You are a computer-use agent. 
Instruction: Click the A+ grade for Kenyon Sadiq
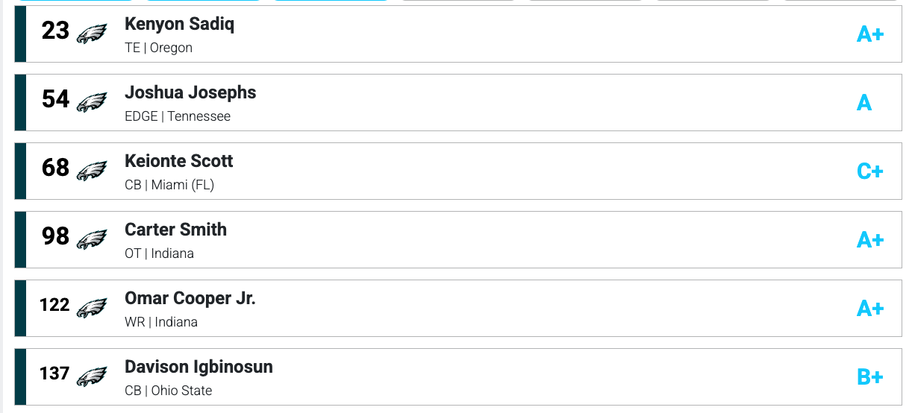[x=869, y=34]
